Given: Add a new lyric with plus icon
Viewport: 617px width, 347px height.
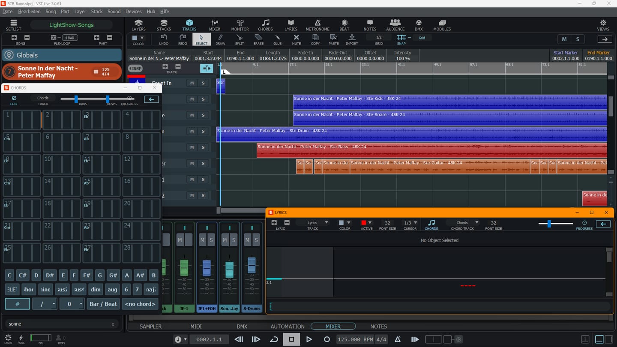Looking at the screenshot, I should point(274,223).
